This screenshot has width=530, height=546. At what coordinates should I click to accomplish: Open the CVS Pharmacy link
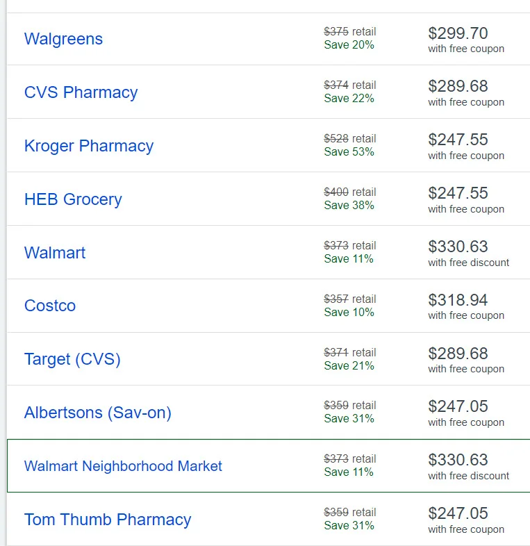tap(81, 92)
